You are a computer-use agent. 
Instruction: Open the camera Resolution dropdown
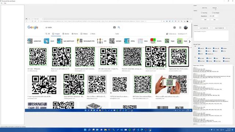point(214,16)
